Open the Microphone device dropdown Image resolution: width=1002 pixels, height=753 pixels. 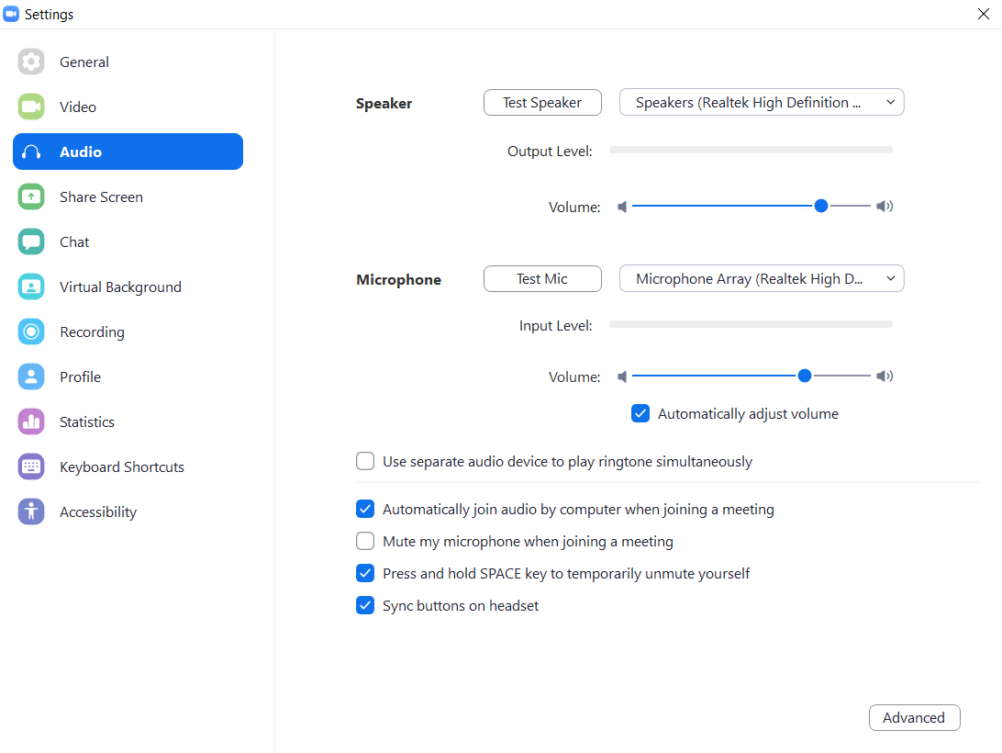[x=761, y=278]
